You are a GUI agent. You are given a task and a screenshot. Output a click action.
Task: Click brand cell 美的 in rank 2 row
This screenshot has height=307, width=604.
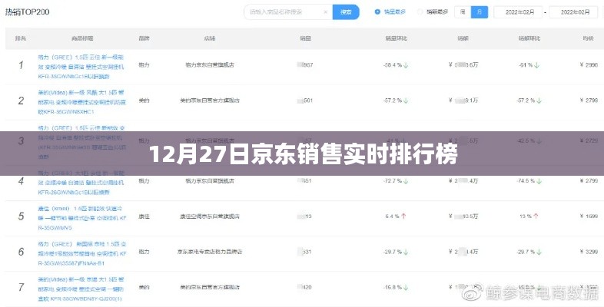[x=144, y=101]
